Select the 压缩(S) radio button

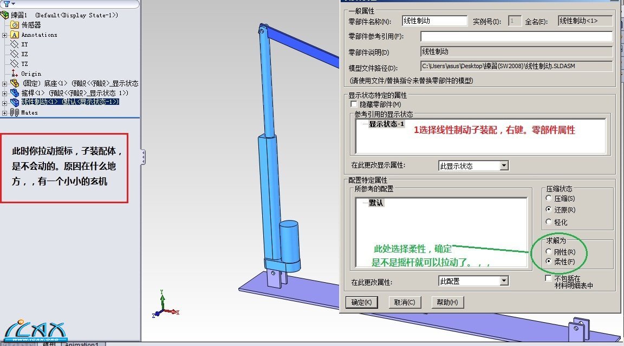click(549, 198)
